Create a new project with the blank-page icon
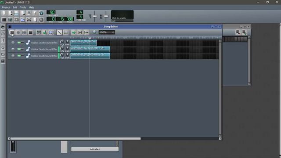The image size is (281, 158). tap(4, 13)
